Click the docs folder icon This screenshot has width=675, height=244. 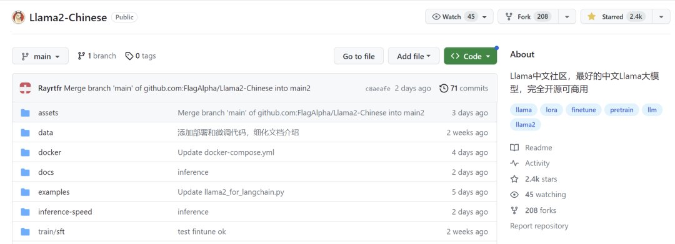tap(26, 172)
